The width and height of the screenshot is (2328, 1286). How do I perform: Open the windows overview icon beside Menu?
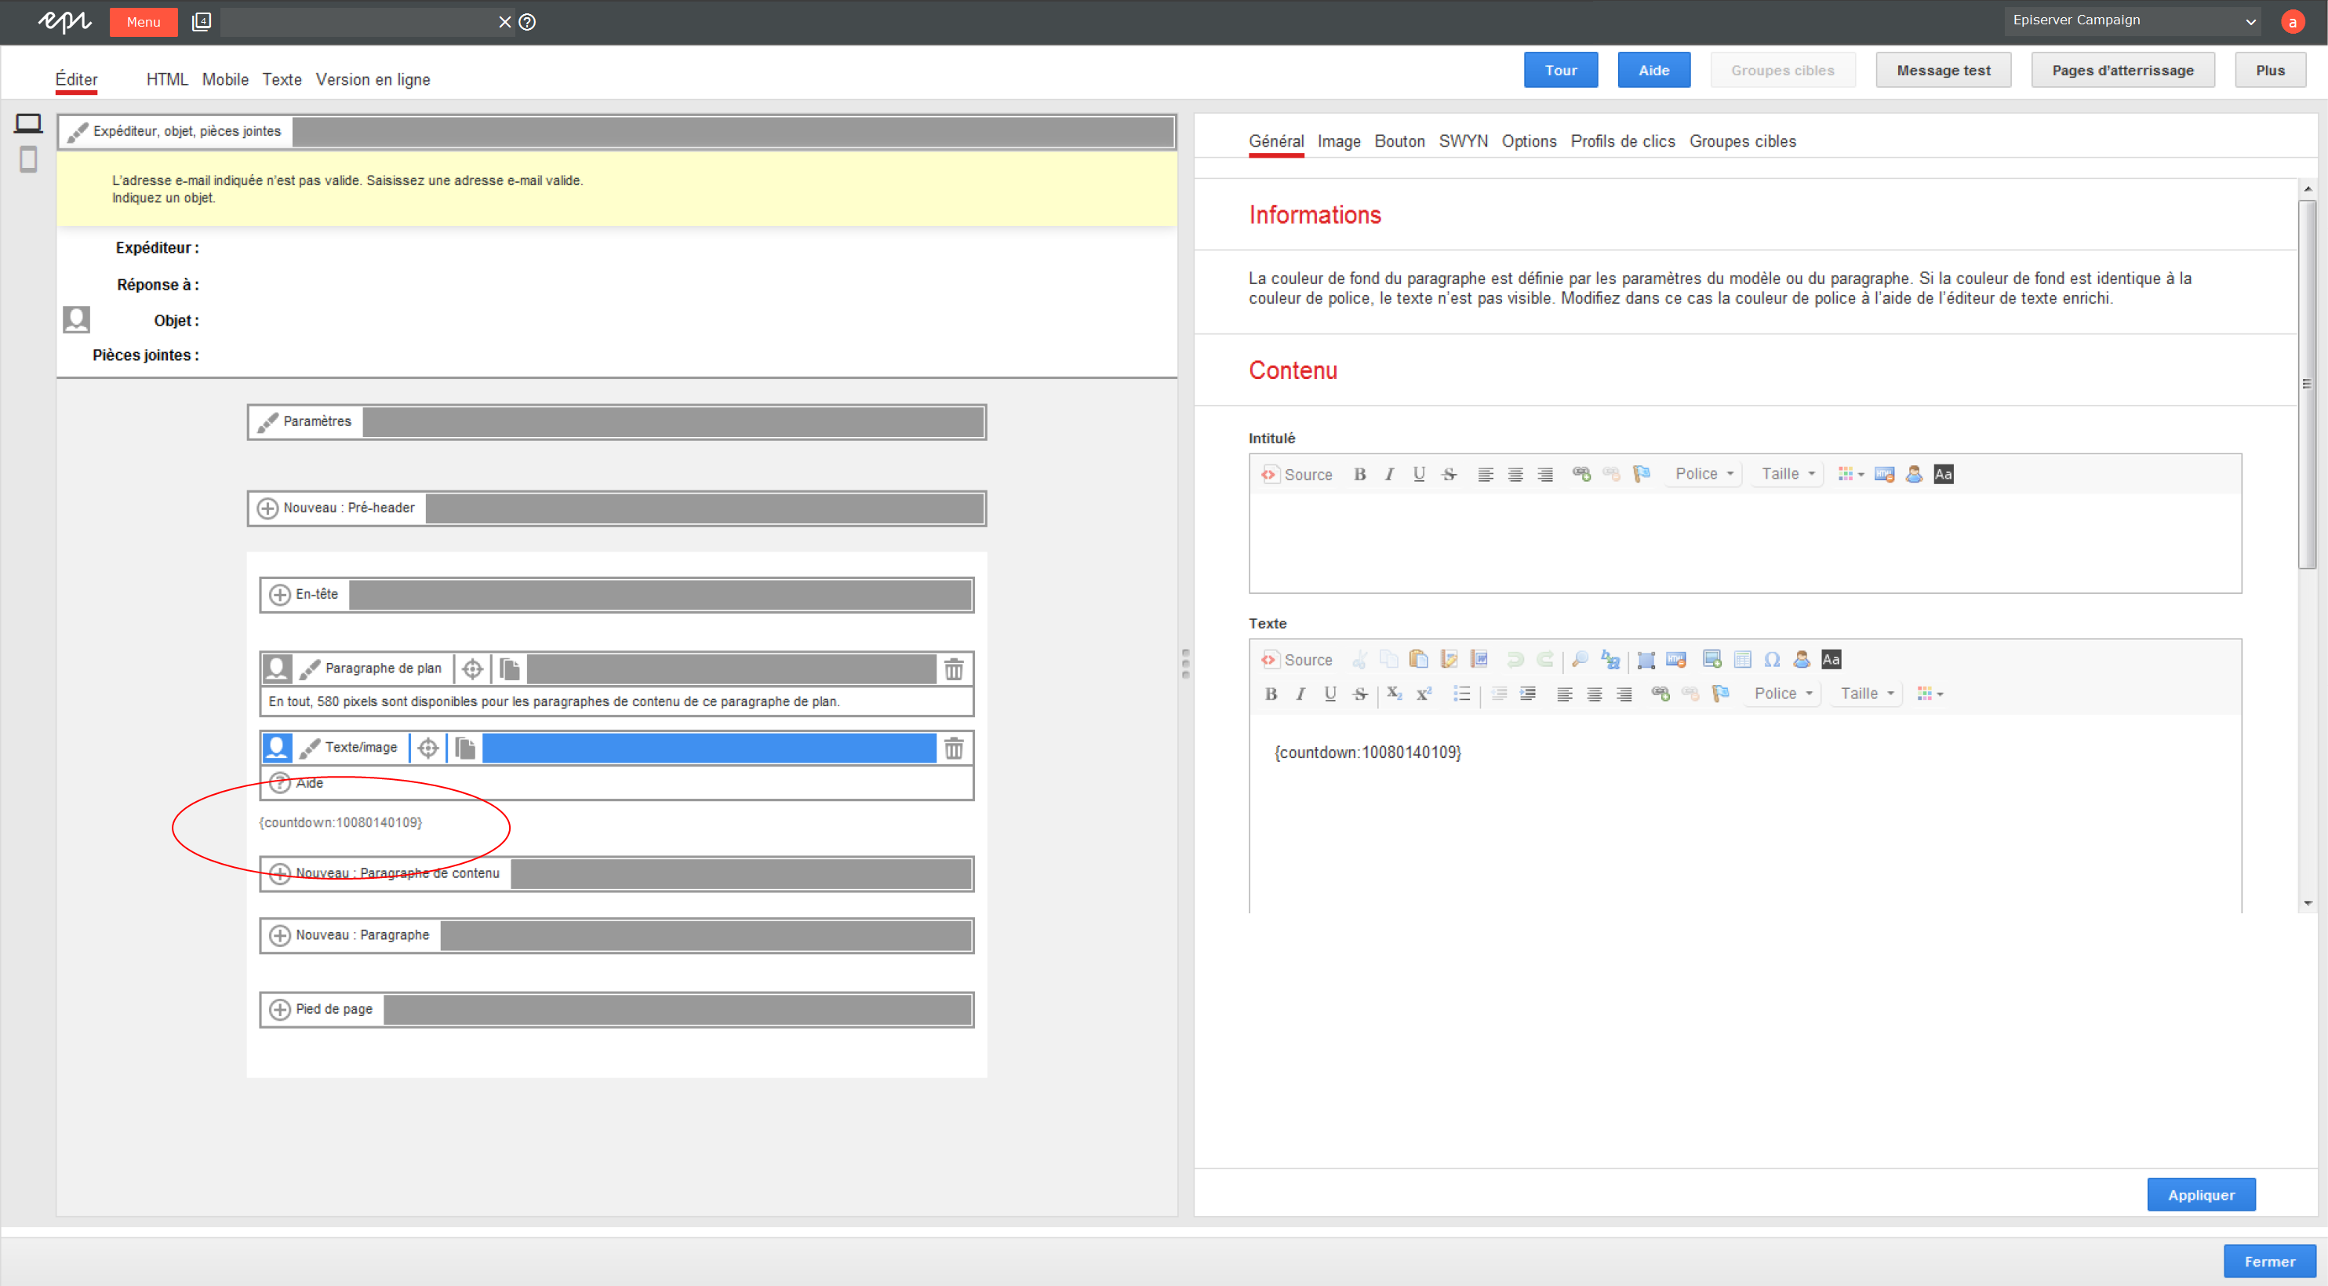[x=202, y=22]
